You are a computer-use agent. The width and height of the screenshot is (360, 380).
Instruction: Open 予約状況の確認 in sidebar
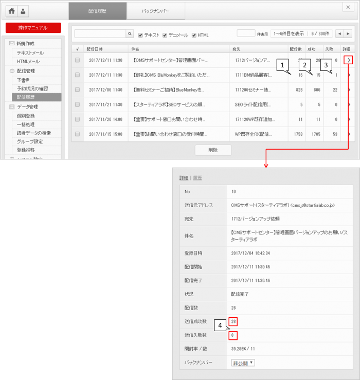pos(32,88)
